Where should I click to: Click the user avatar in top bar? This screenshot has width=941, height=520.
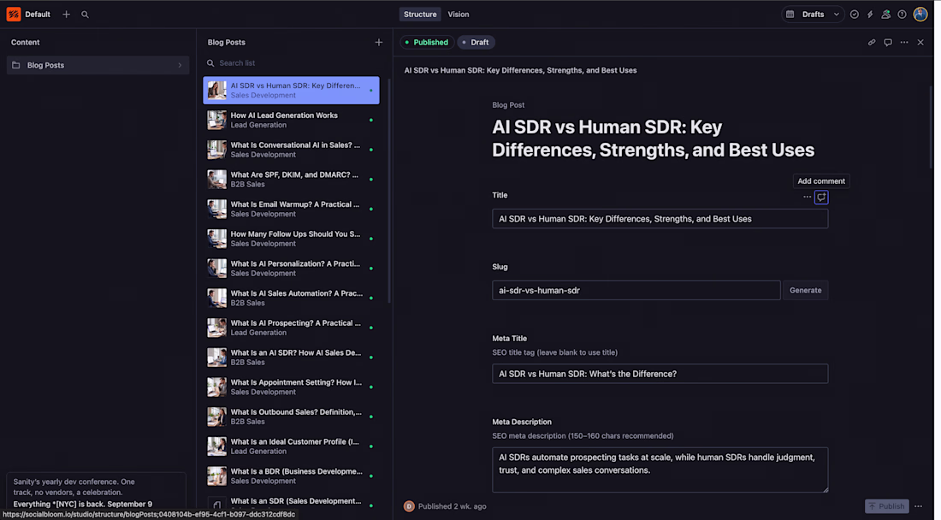click(x=920, y=15)
